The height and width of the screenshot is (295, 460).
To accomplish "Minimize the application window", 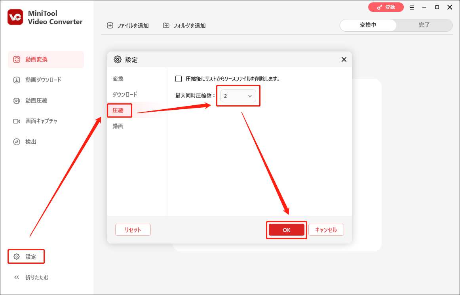I will (424, 8).
